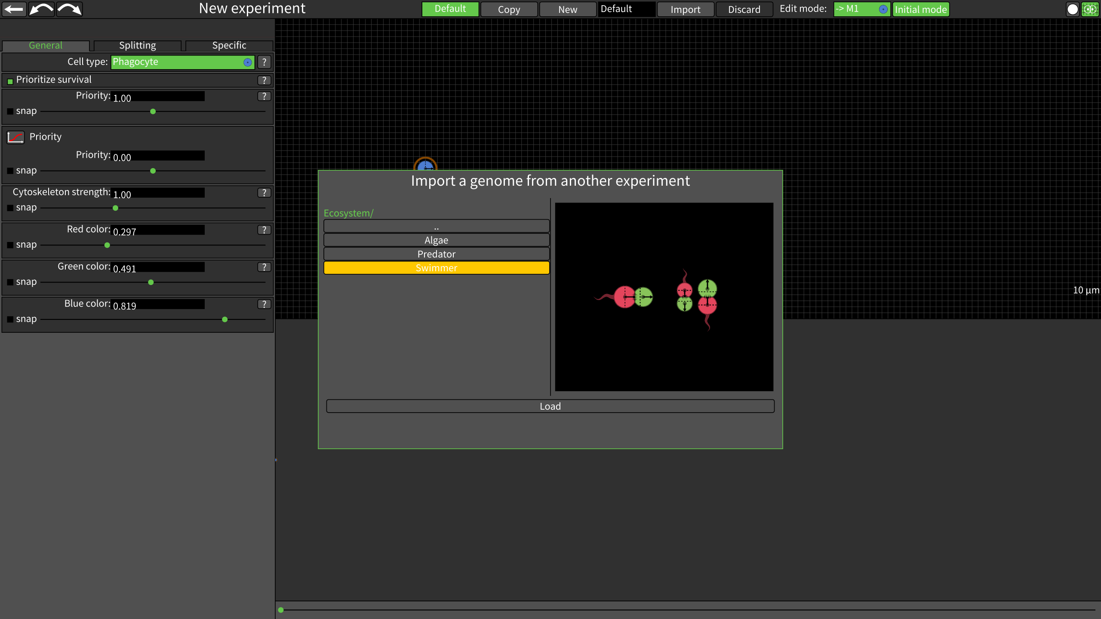
Task: Open the Priority curve graph icon
Action: 15,137
